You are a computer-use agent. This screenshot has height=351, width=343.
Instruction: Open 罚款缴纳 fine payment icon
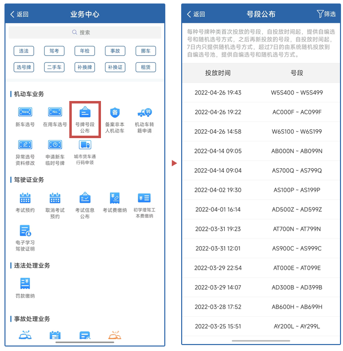[x=25, y=283]
